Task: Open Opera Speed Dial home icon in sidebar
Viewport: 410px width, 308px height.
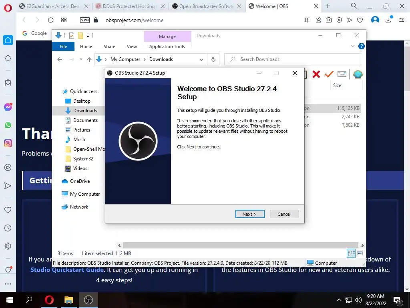Action: (x=8, y=40)
